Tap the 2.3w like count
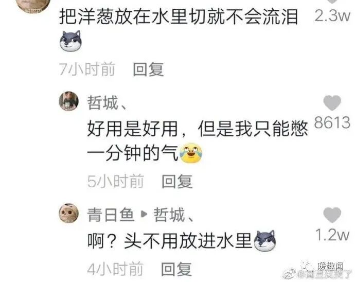Screen dimensions: 355x282 (332, 15)
